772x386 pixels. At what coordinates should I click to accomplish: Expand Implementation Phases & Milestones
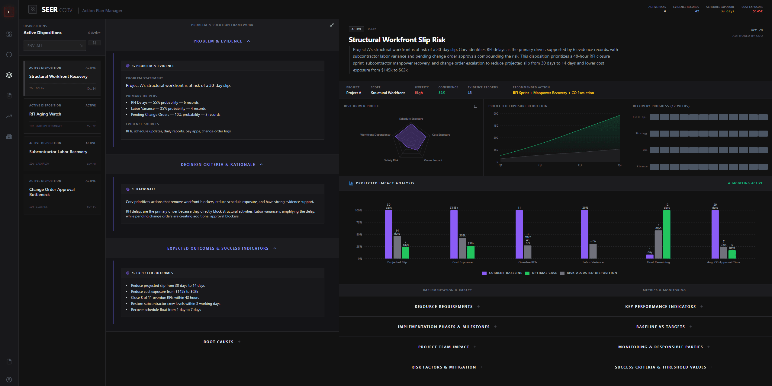(x=447, y=327)
